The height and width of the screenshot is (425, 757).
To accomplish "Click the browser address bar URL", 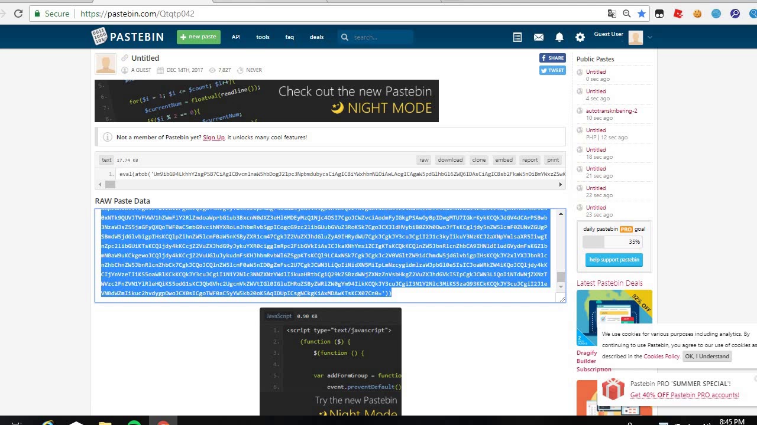I will [137, 14].
